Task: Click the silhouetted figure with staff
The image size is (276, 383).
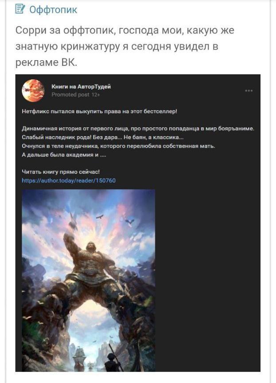Action: point(113,360)
